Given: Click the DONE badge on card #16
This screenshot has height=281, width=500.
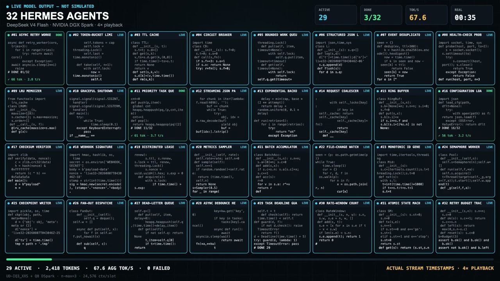Looking at the screenshot, I should point(489,91).
